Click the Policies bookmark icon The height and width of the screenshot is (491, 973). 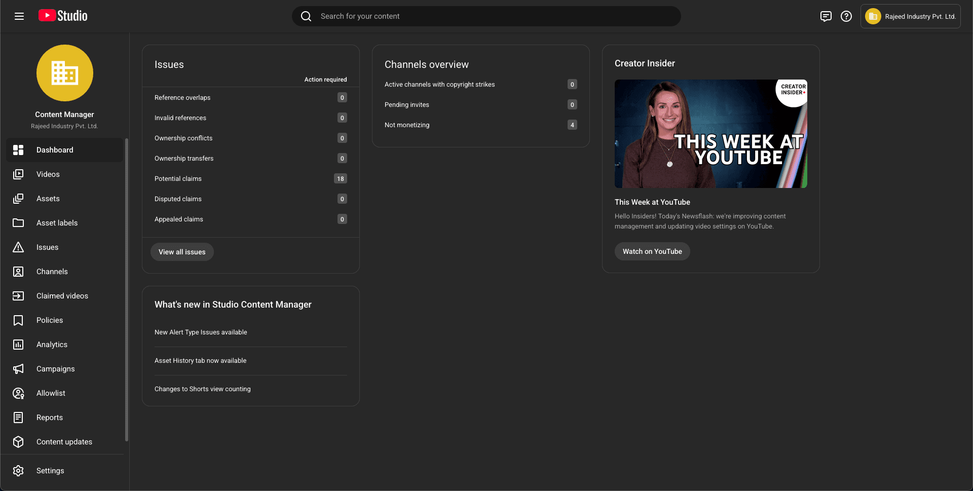[18, 320]
